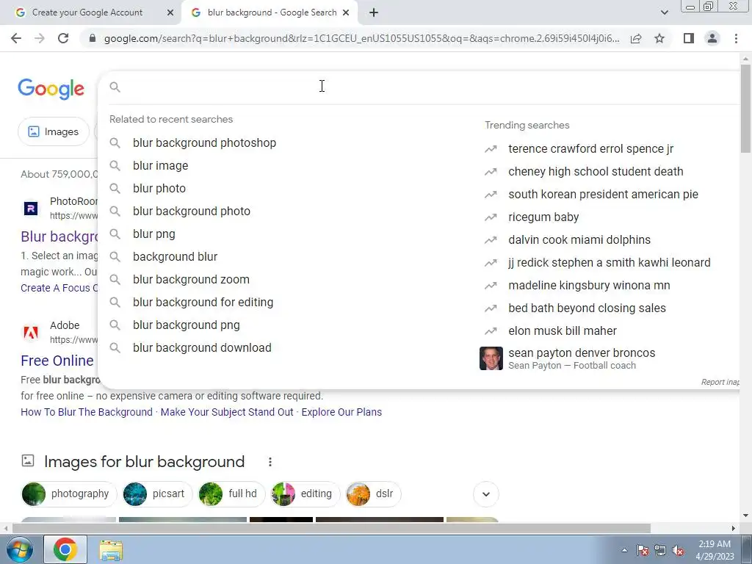The image size is (752, 564).
Task: Close the blur background search tab
Action: [346, 12]
